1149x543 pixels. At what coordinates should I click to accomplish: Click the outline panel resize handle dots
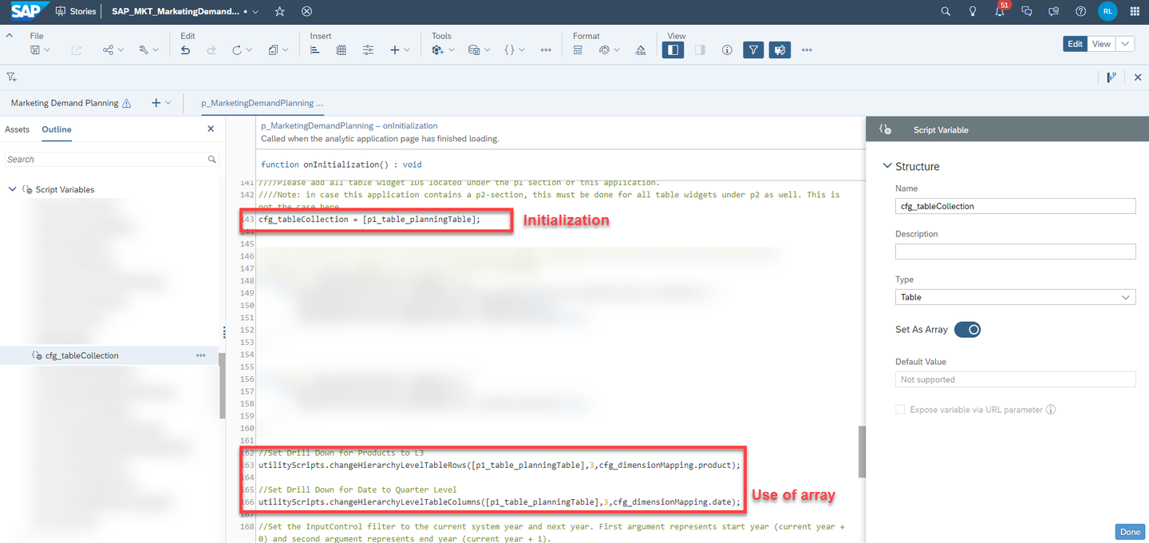click(x=224, y=331)
